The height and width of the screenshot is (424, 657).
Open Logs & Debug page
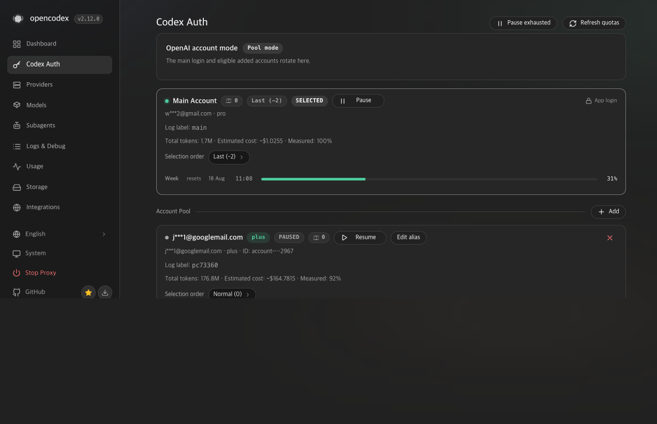pos(59,146)
